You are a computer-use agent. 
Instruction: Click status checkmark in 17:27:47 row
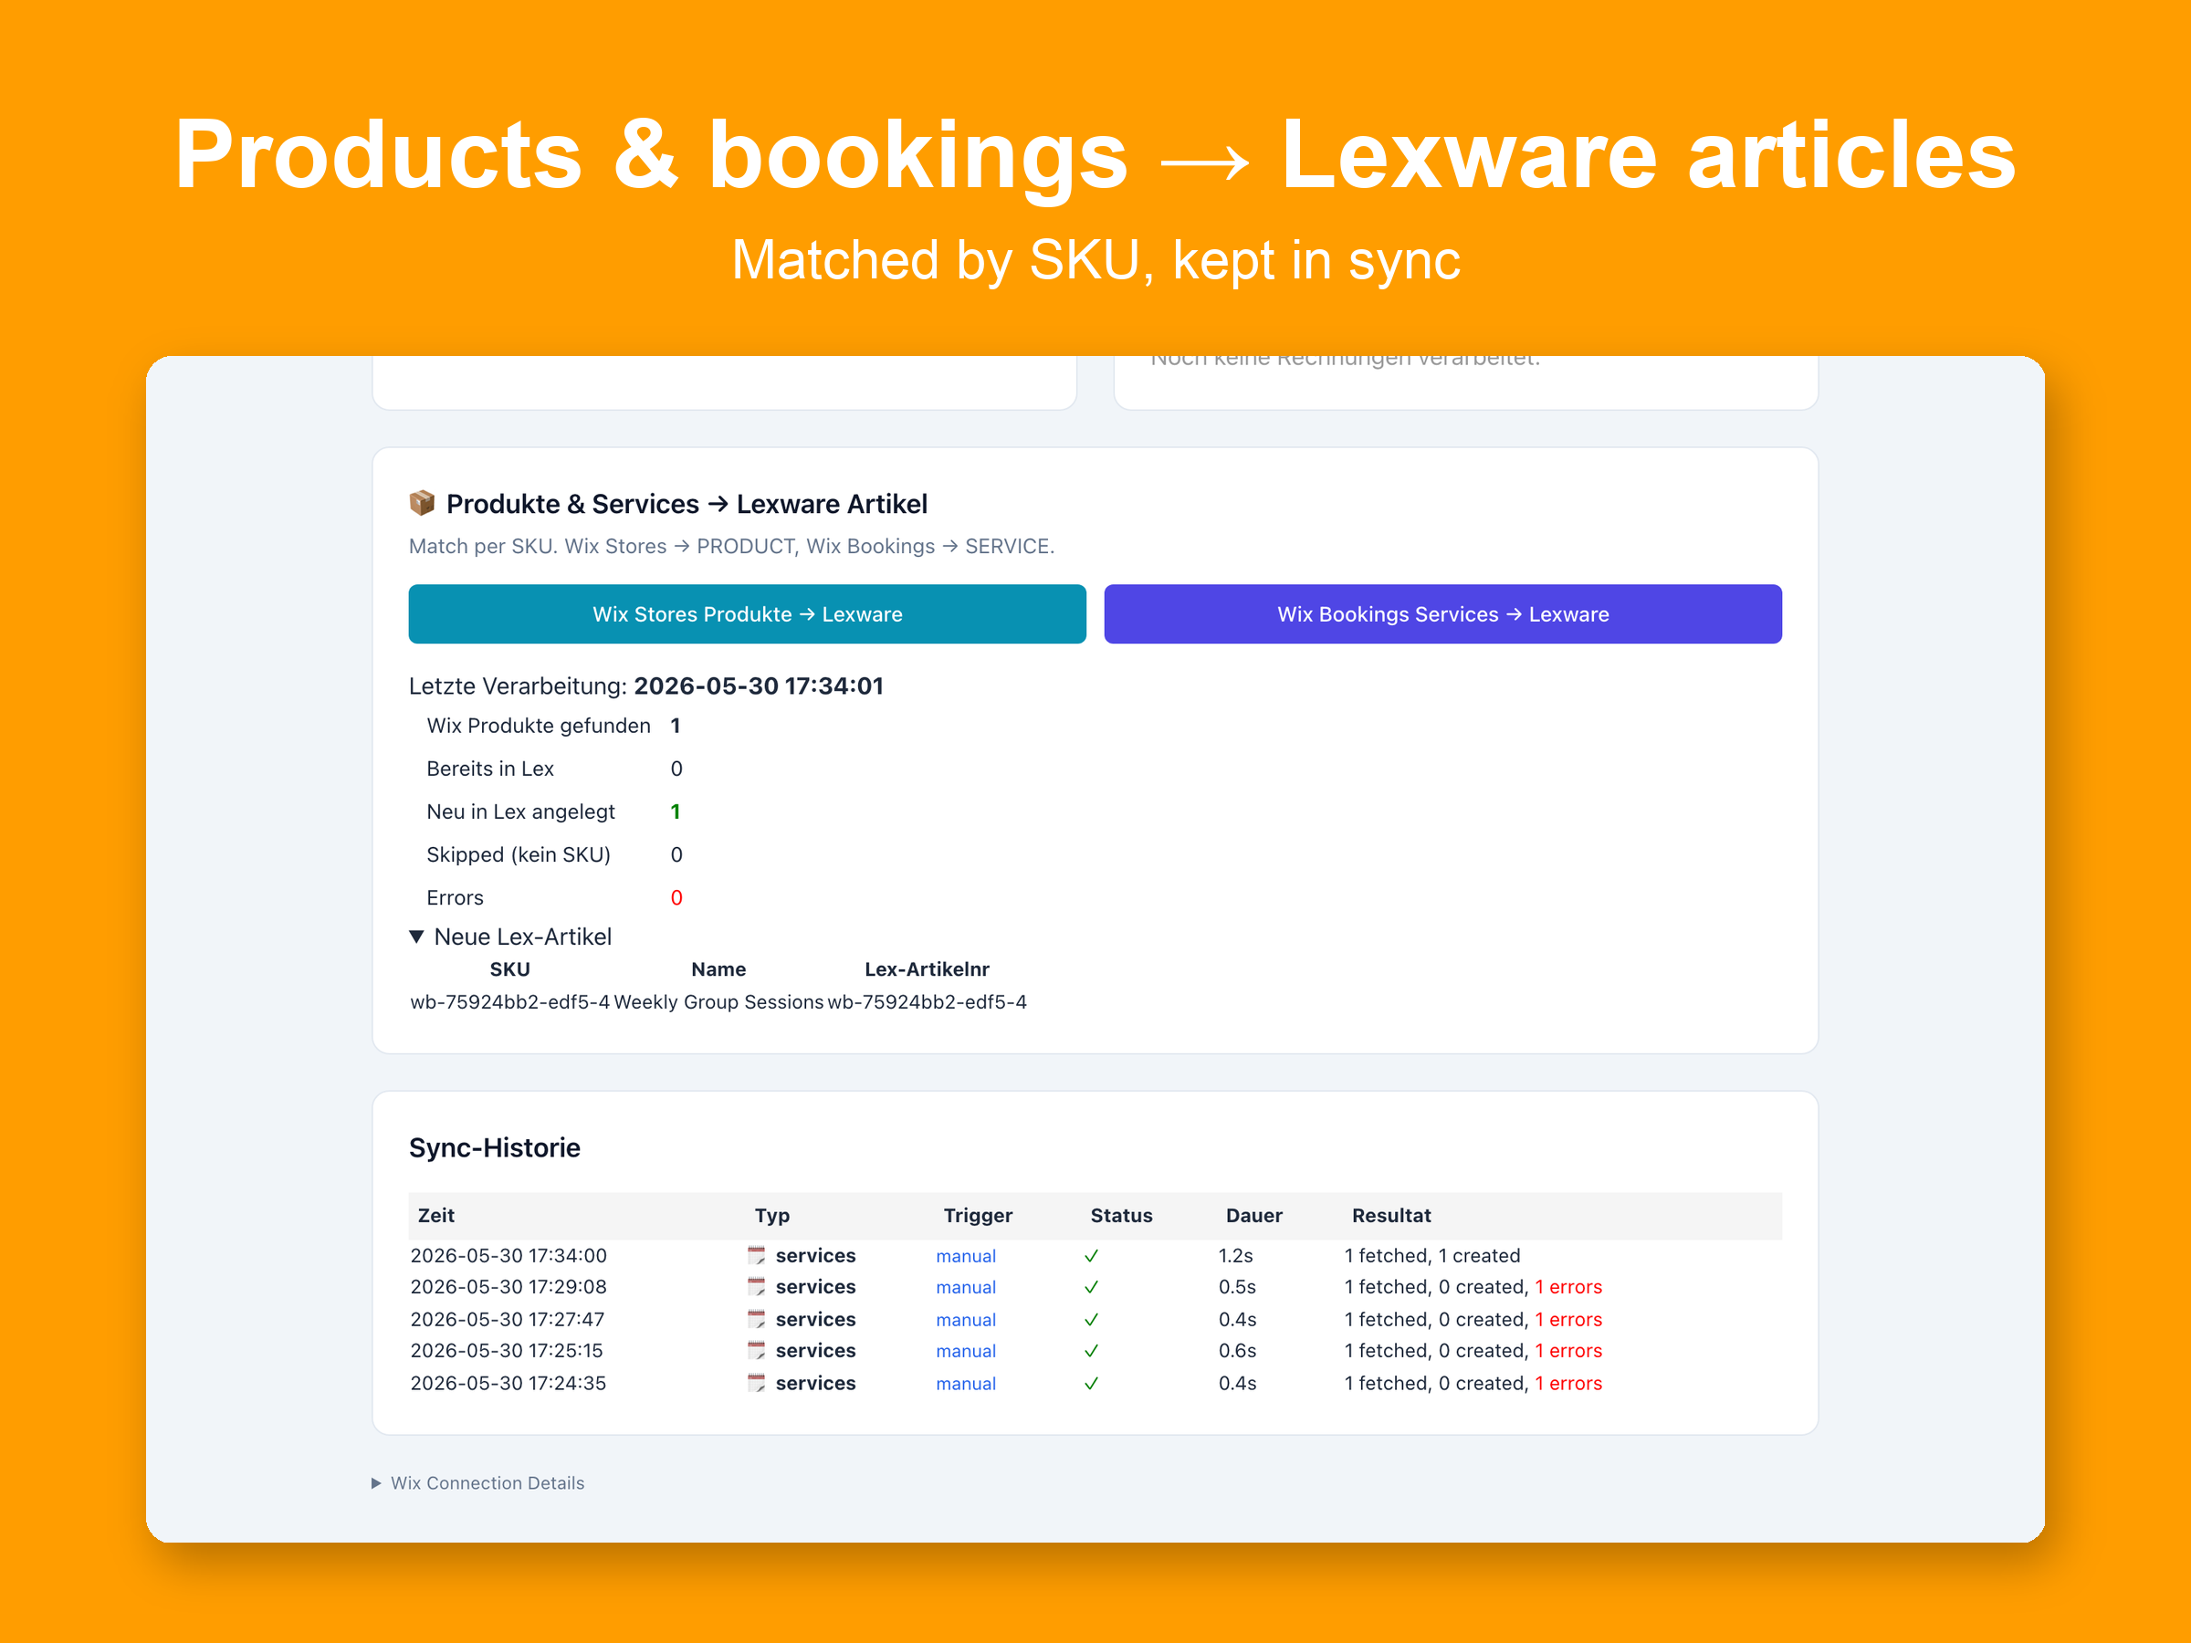coord(1092,1319)
